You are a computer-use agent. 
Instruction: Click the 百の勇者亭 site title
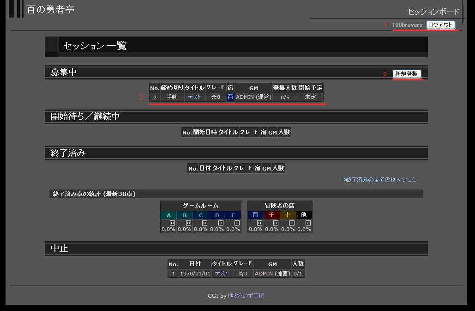[x=51, y=10]
